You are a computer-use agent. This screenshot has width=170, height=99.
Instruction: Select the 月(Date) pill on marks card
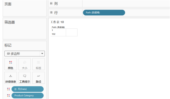click(27, 89)
